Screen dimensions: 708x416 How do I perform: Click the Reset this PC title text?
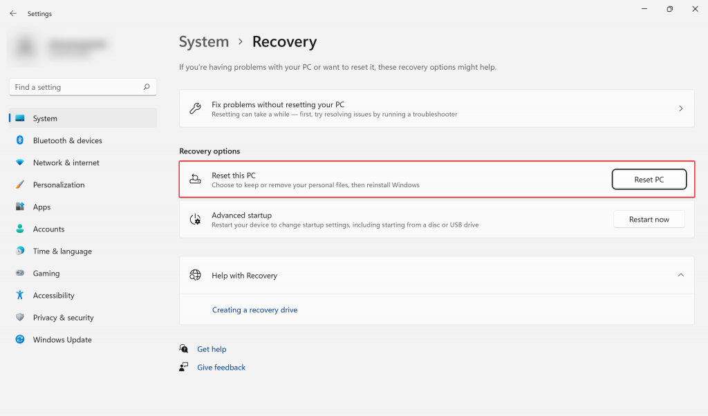234,175
